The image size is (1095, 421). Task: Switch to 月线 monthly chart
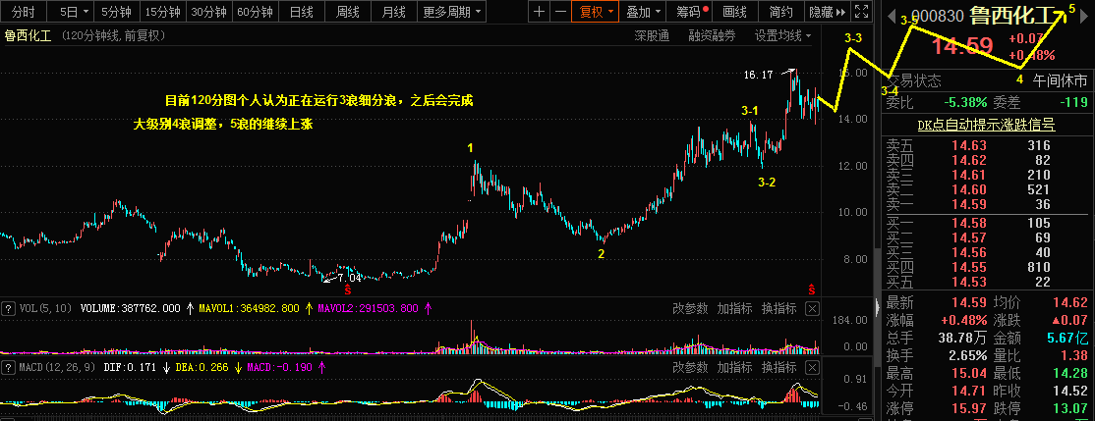pyautogui.click(x=394, y=11)
